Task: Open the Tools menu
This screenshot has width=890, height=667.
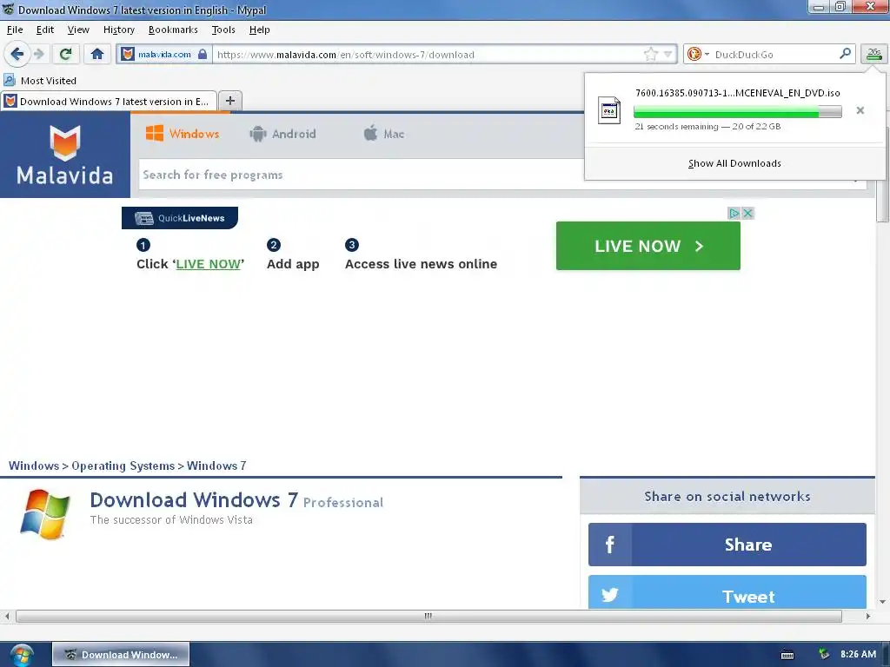Action: [x=223, y=30]
